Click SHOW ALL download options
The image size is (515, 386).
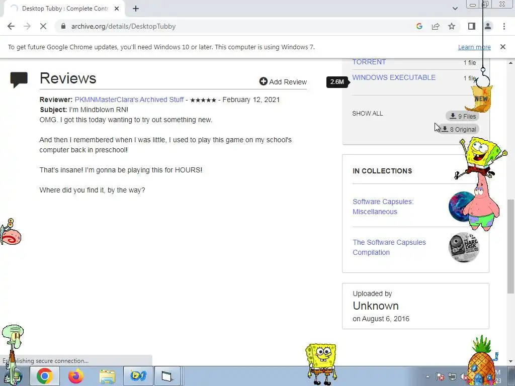(x=368, y=114)
